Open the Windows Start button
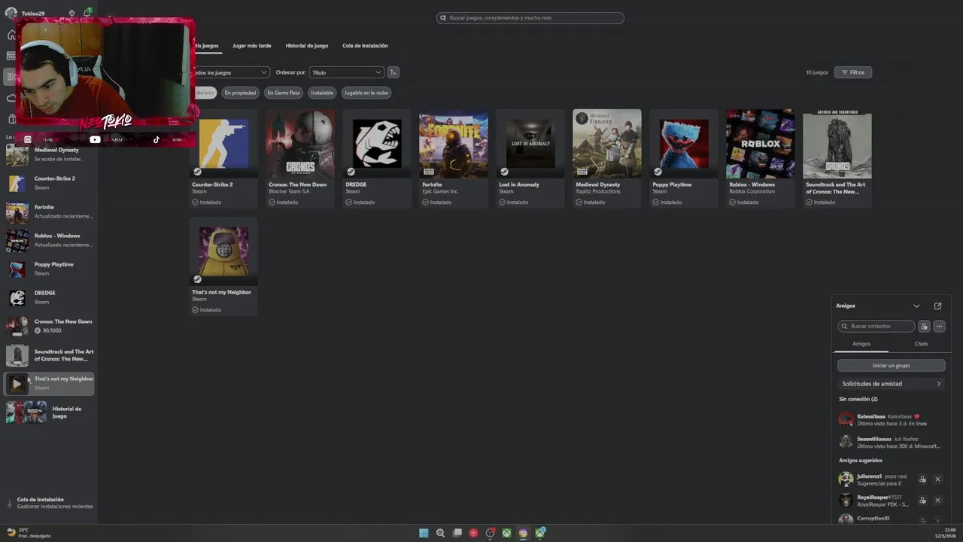The width and height of the screenshot is (963, 542). coord(424,533)
